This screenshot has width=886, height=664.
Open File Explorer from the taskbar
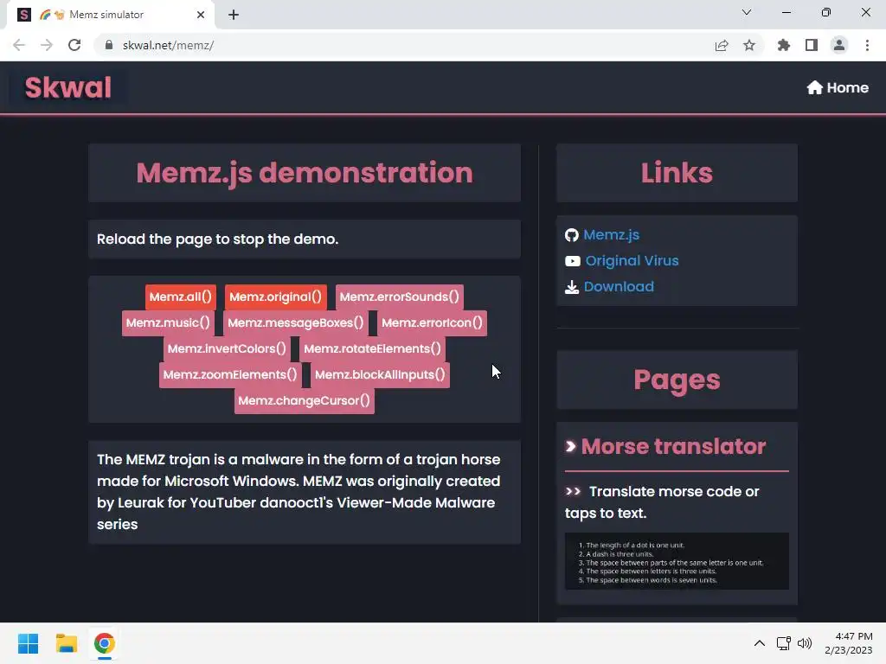pyautogui.click(x=66, y=643)
